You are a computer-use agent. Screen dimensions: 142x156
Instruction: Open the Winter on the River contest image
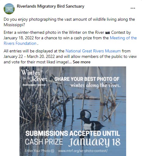click(73, 111)
